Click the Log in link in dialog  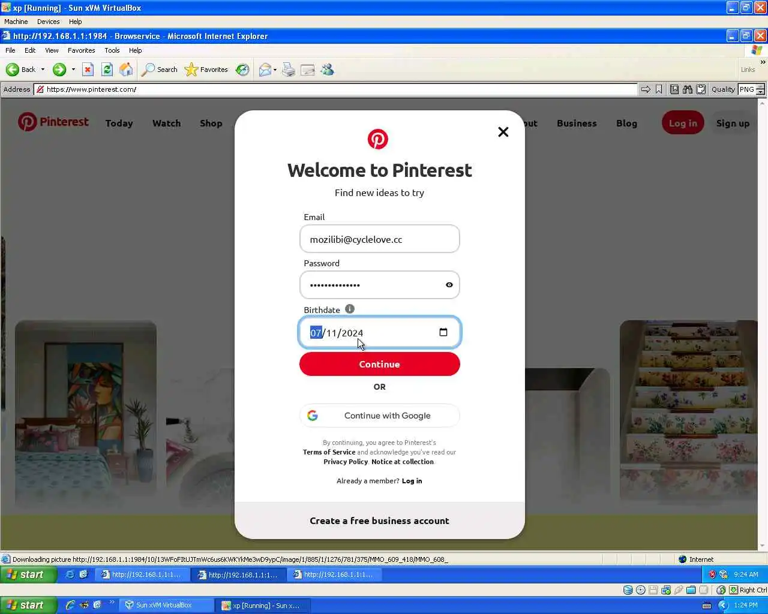coord(412,481)
